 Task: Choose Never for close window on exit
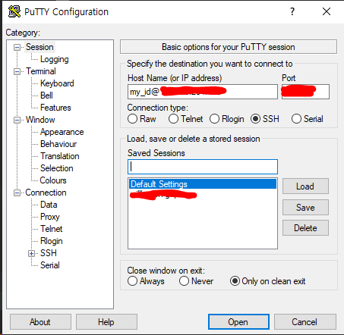pos(184,281)
